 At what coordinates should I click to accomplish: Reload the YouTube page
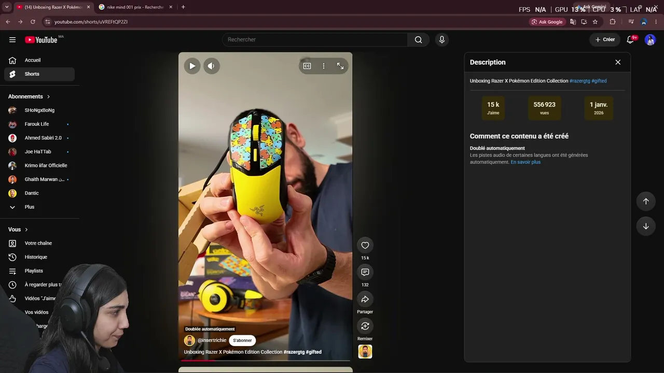click(x=33, y=22)
